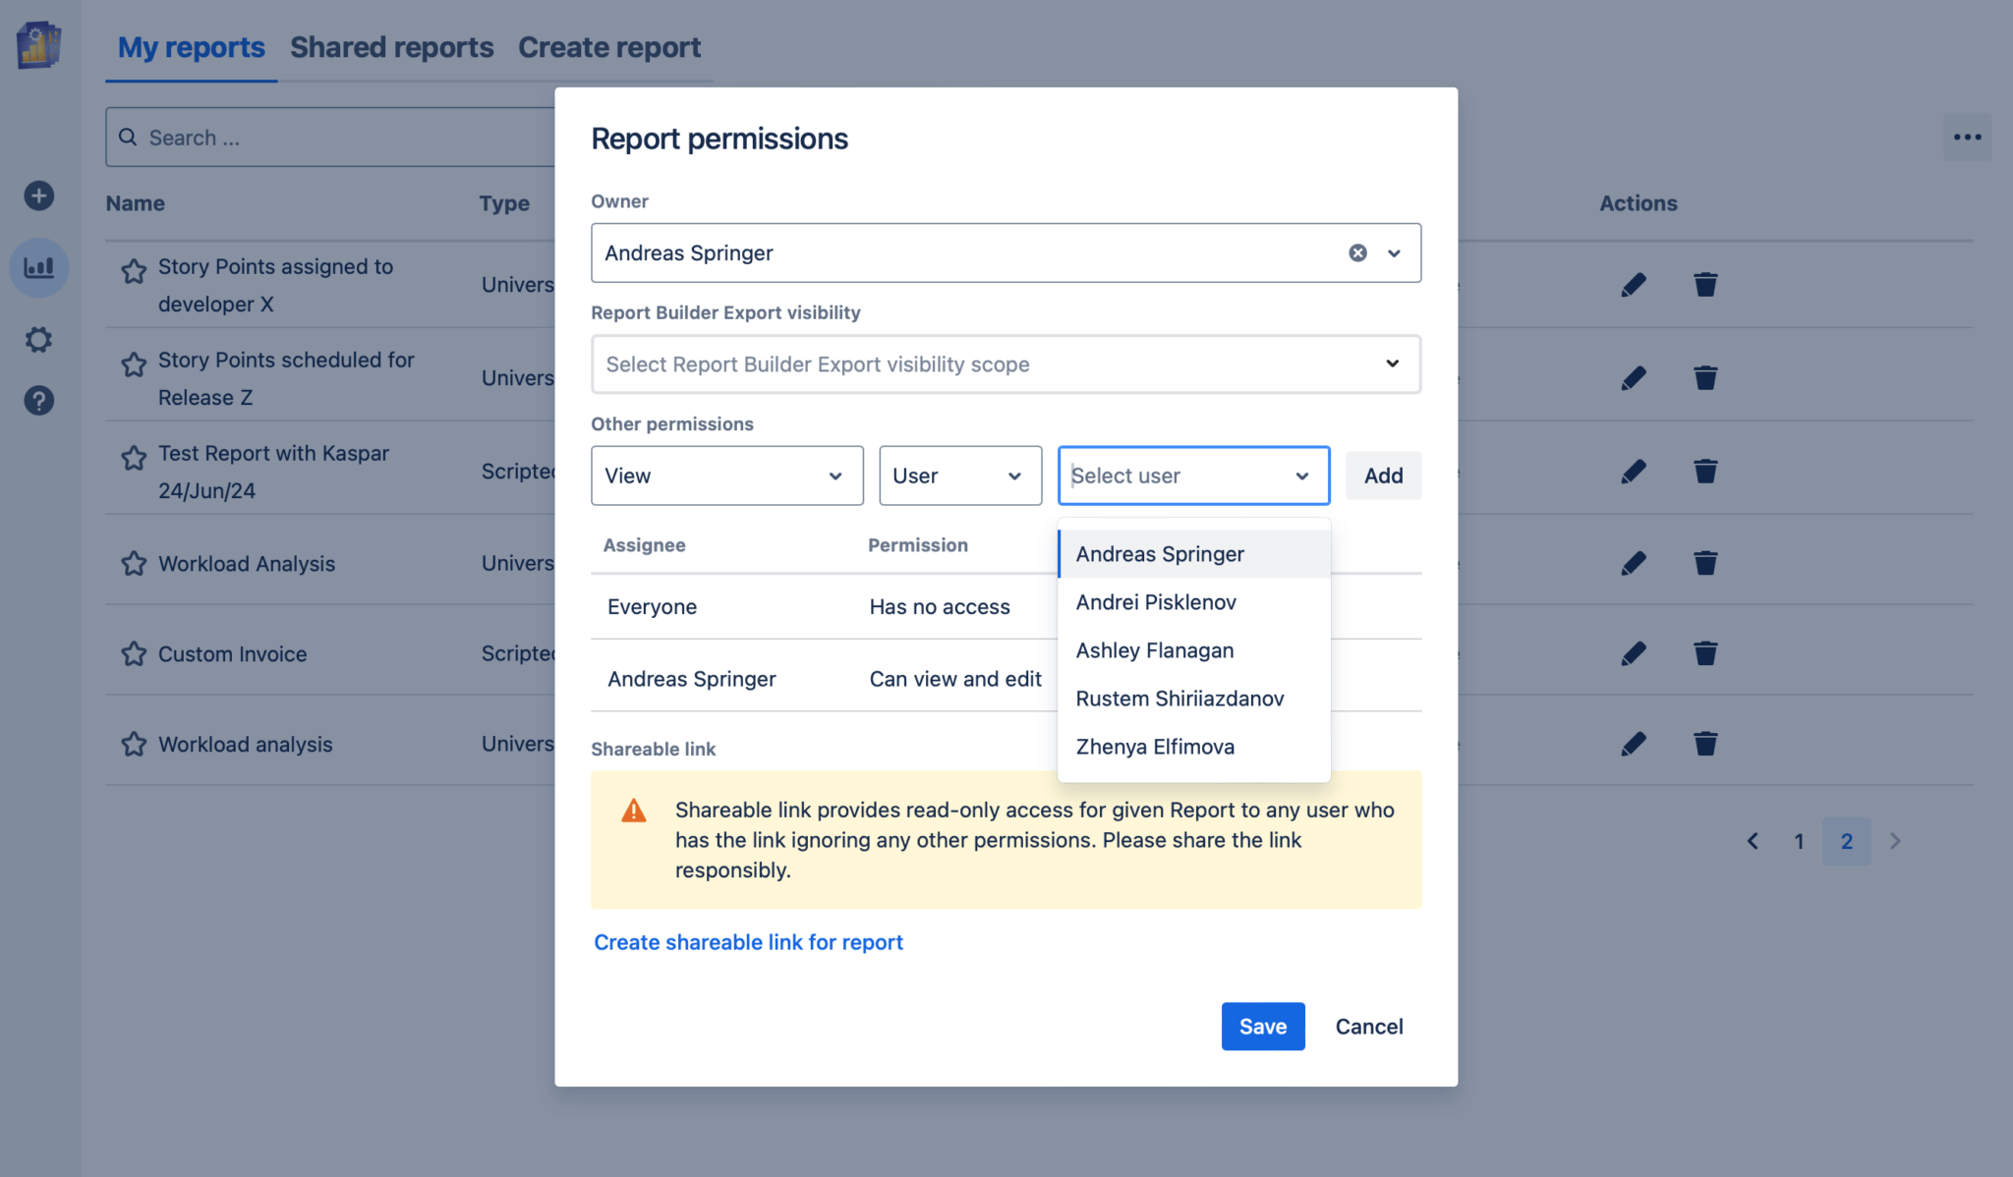Open Help via the question mark icon
This screenshot has width=2013, height=1177.
coord(38,400)
